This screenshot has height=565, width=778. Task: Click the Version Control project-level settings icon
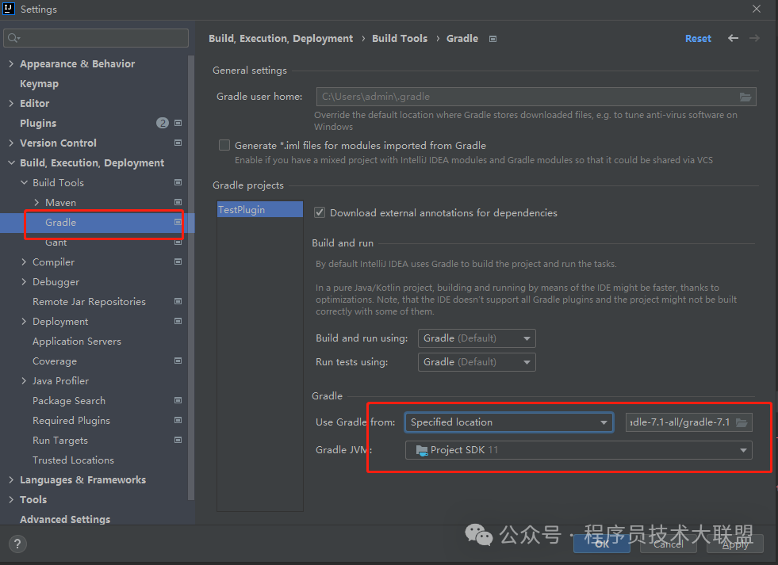pos(178,143)
